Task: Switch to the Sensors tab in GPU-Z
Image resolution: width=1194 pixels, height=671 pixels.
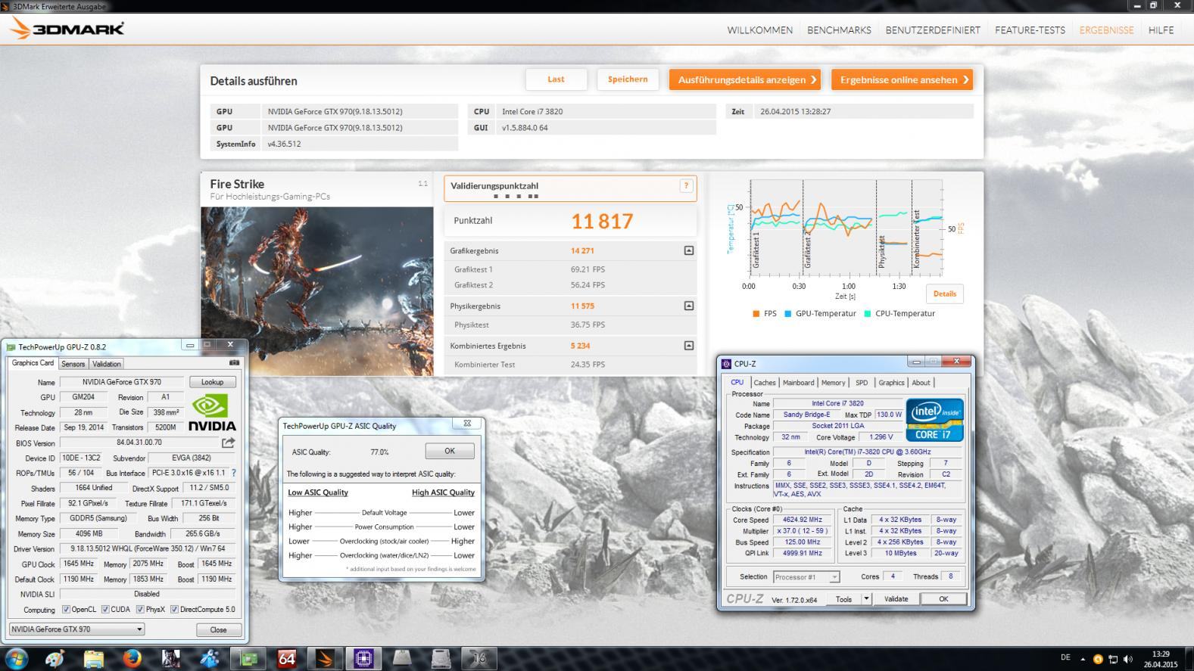Action: click(x=73, y=364)
